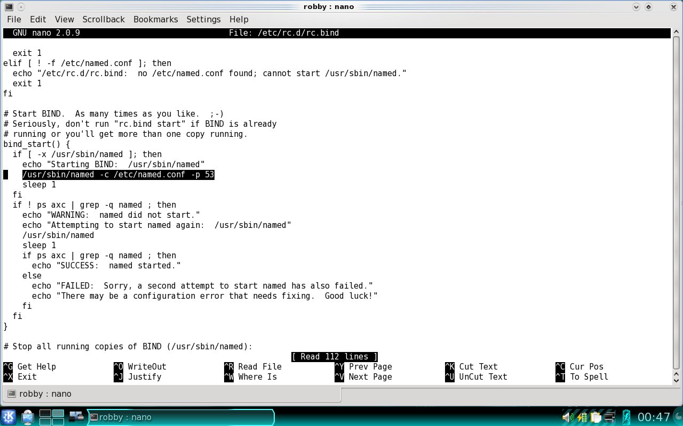Click the 'if [ -x /usr/sbin/named ]; then' line
Viewport: 683px width, 426px height.
pyautogui.click(x=87, y=154)
